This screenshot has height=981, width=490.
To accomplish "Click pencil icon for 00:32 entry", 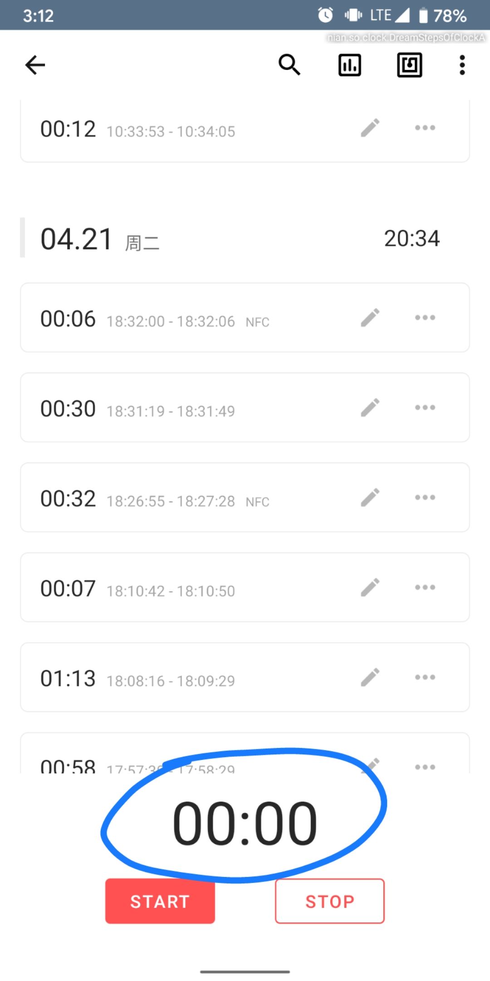I will coord(370,498).
